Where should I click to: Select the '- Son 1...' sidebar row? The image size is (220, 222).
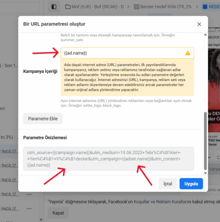(x=9, y=66)
